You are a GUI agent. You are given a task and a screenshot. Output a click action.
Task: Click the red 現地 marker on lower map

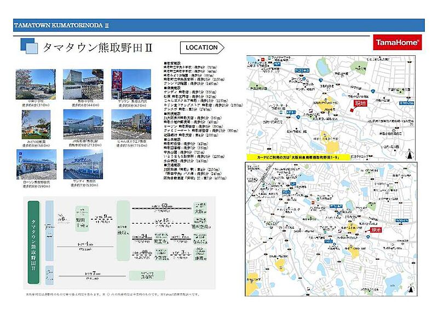[x=375, y=231]
